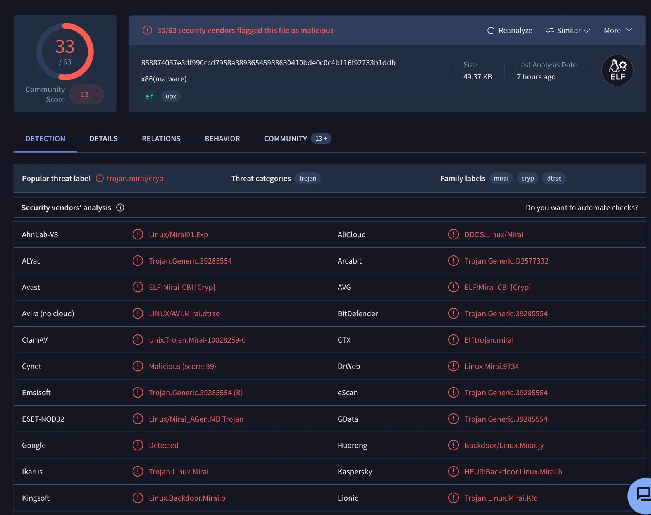This screenshot has width=651, height=515.
Task: Click the file SHA-256 hash text
Action: (x=268, y=63)
